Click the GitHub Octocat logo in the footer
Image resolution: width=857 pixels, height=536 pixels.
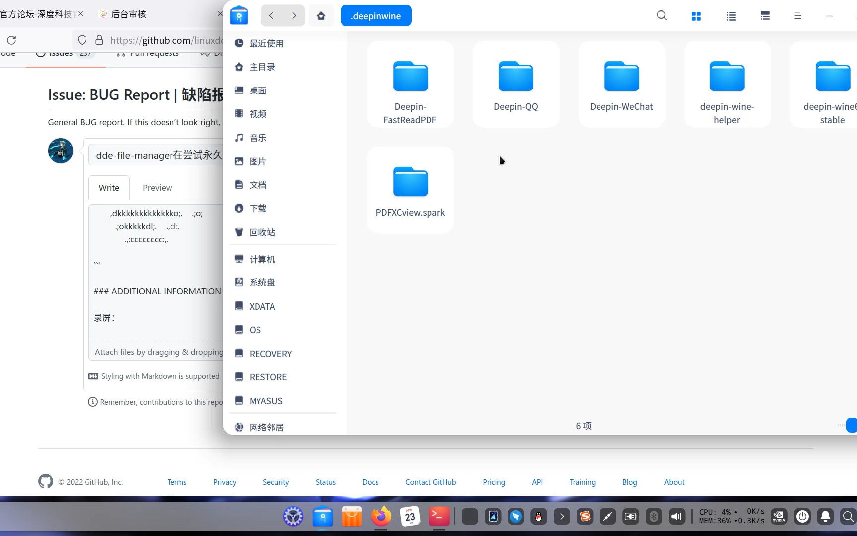coord(45,481)
